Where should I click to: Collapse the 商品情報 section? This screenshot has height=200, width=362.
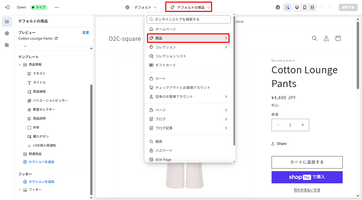pos(20,65)
